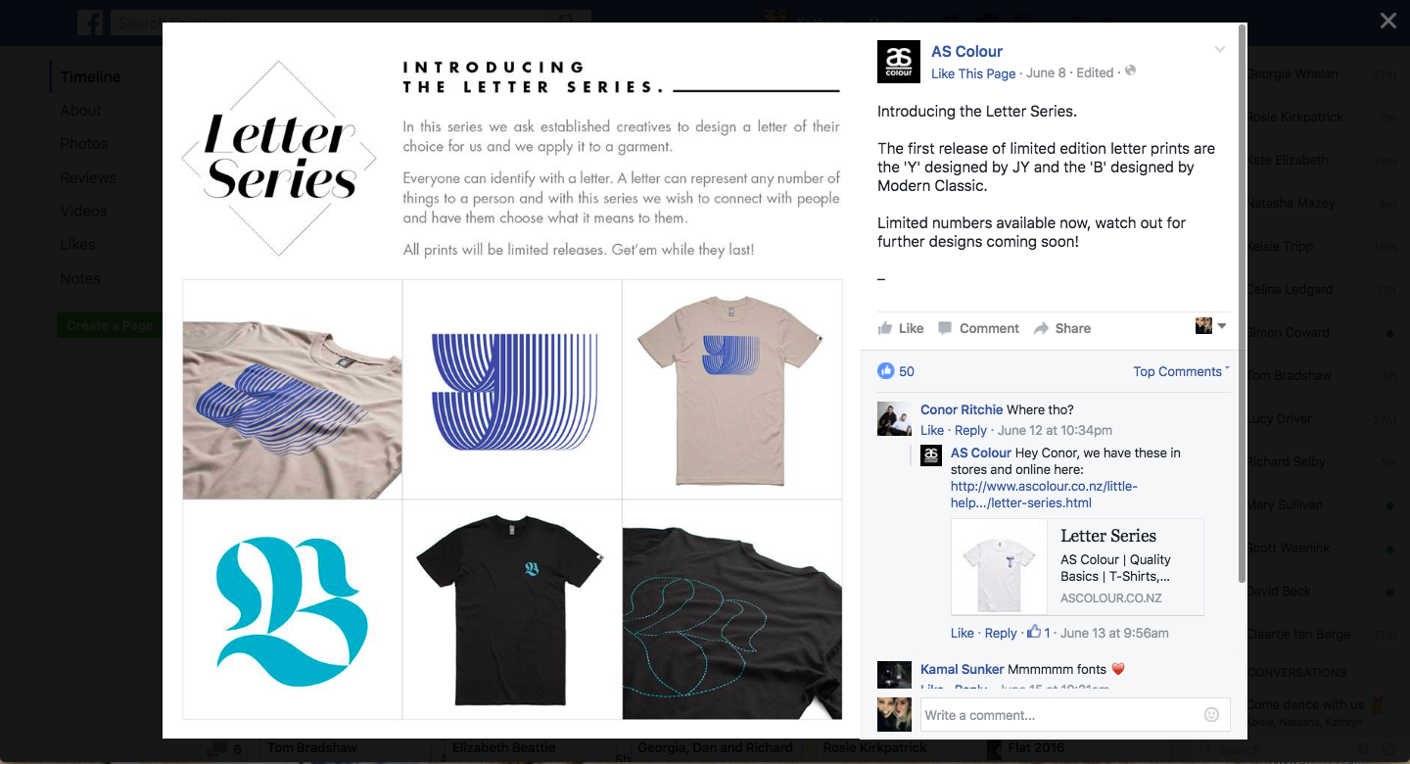Image resolution: width=1410 pixels, height=764 pixels.
Task: Open the emoji picker in comment box
Action: pos(1211,715)
